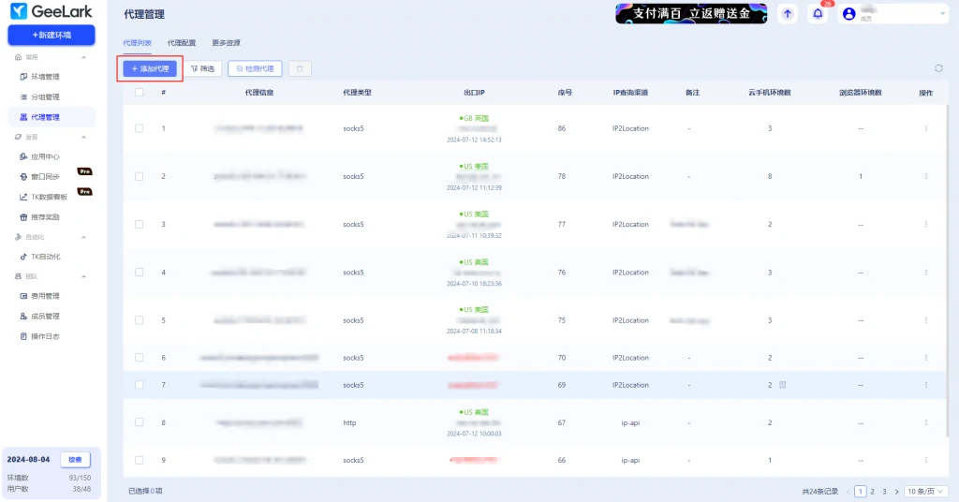
Task: Click the 出口IP column header
Action: pyautogui.click(x=474, y=93)
